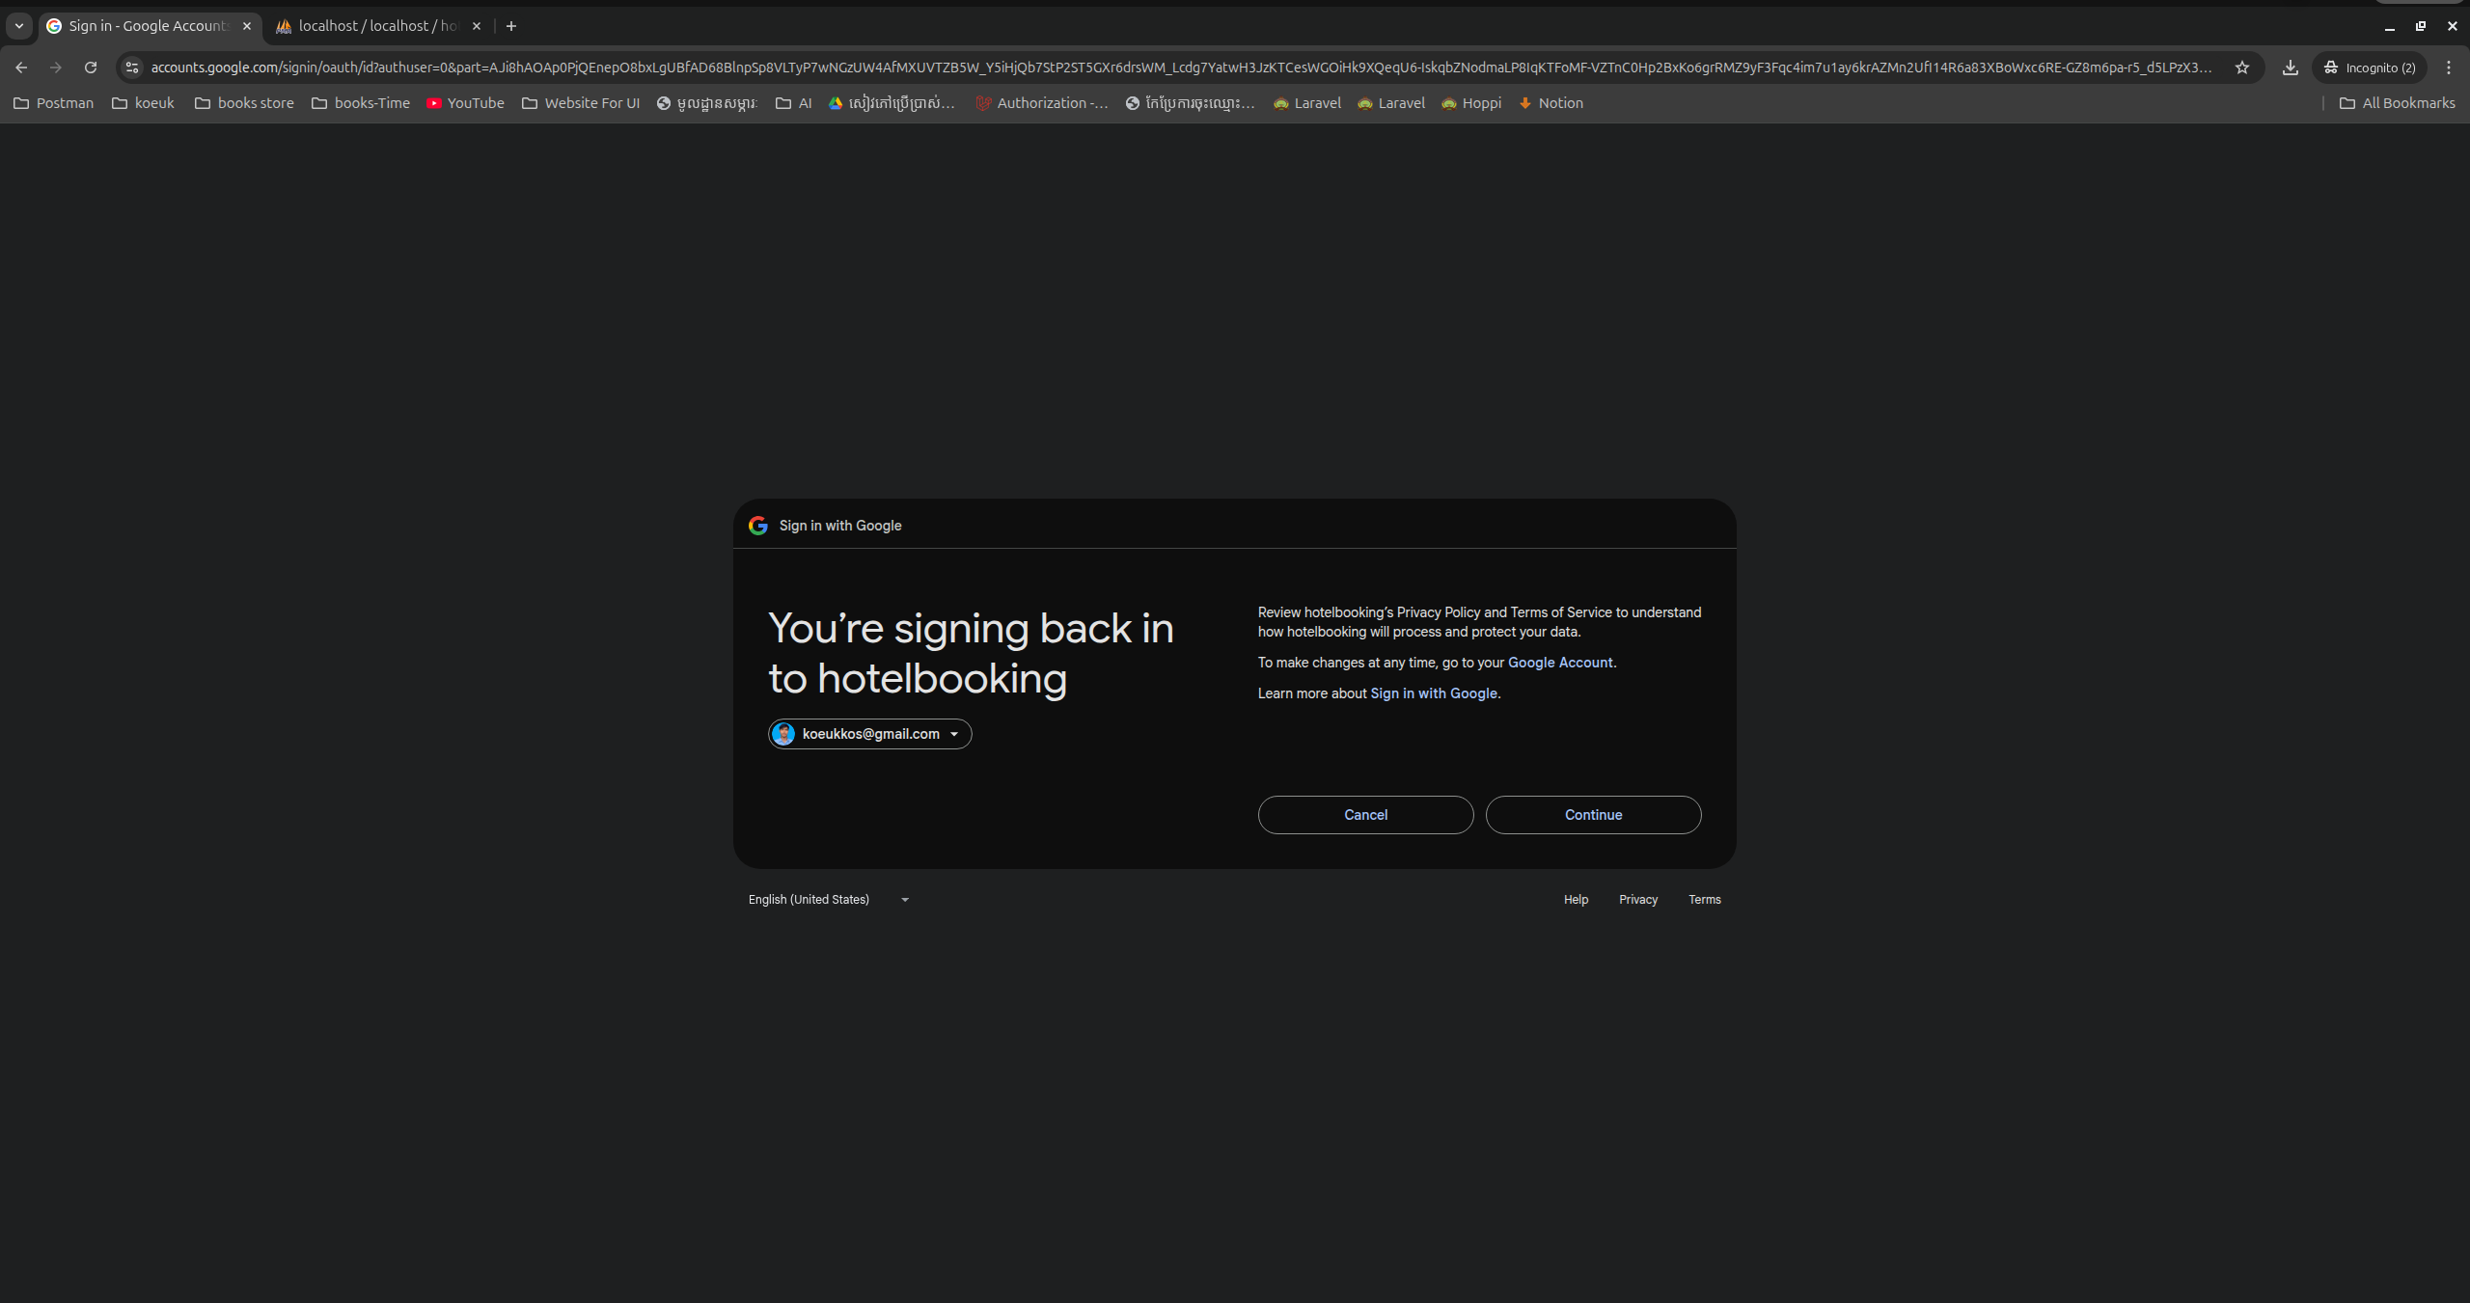The height and width of the screenshot is (1303, 2470).
Task: Open the Terms footer link
Action: [1704, 900]
